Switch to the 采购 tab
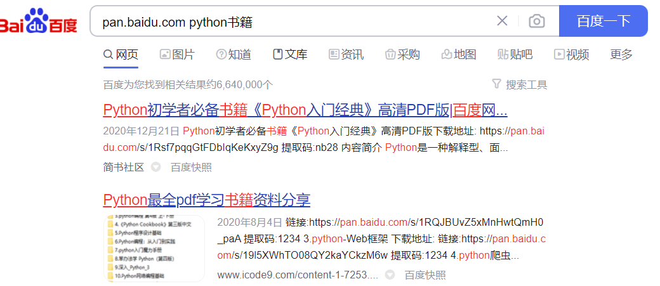The width and height of the screenshot is (660, 286). point(402,55)
